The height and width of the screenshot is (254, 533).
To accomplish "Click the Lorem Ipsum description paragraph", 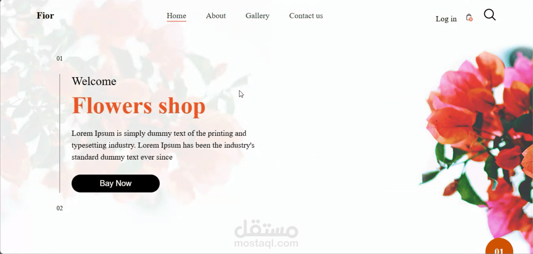I will tap(163, 145).
